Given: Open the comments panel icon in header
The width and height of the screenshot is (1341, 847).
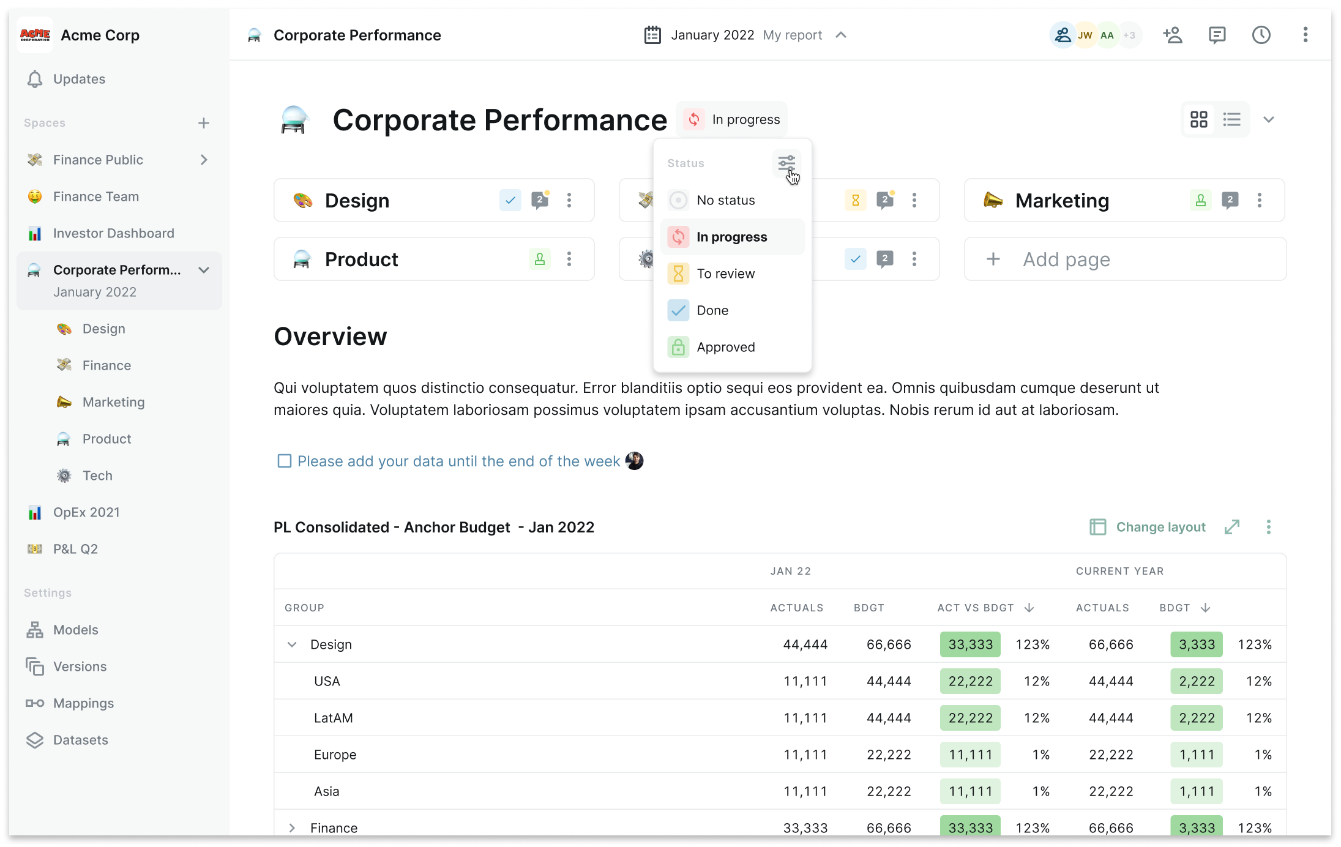Looking at the screenshot, I should point(1217,35).
